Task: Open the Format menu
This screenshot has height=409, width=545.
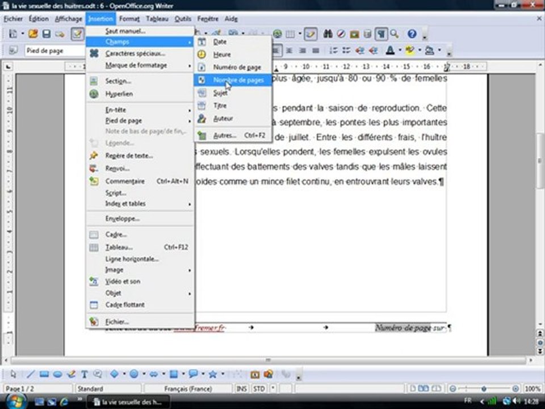Action: coord(129,19)
